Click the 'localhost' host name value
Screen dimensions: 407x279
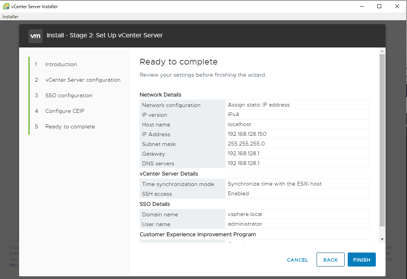tap(239, 124)
